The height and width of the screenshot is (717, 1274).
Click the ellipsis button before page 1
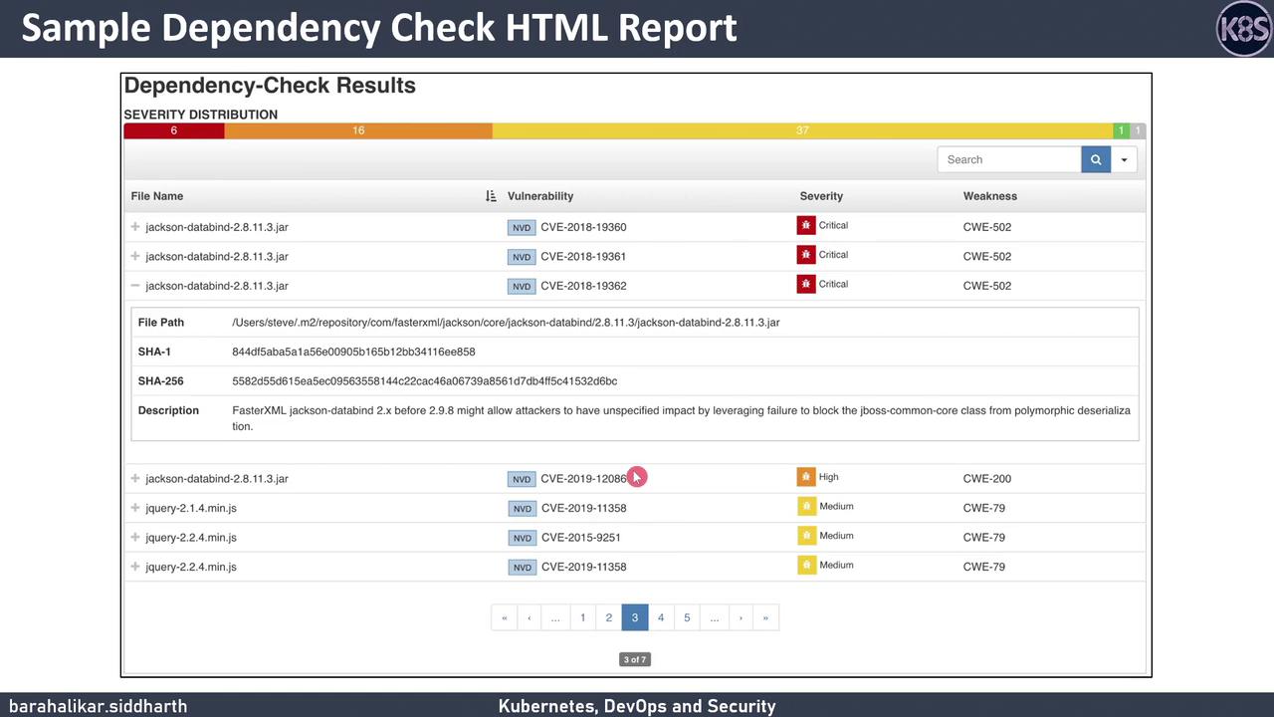click(555, 617)
